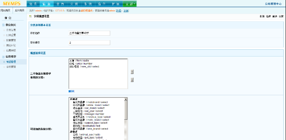The width and height of the screenshot is (286, 140).
Task: Click the move-down arrow button
Action: click(132, 80)
